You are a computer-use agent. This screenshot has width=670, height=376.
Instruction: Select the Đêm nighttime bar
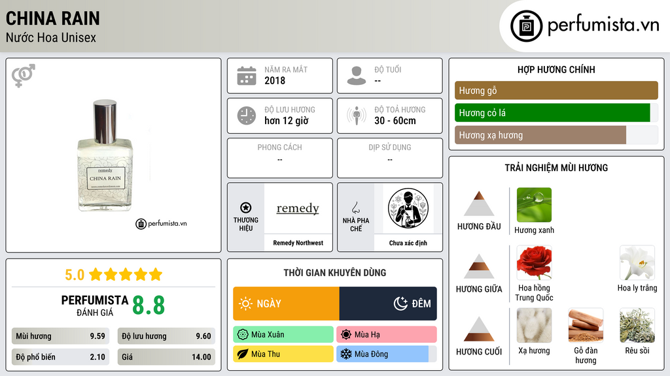click(x=388, y=304)
